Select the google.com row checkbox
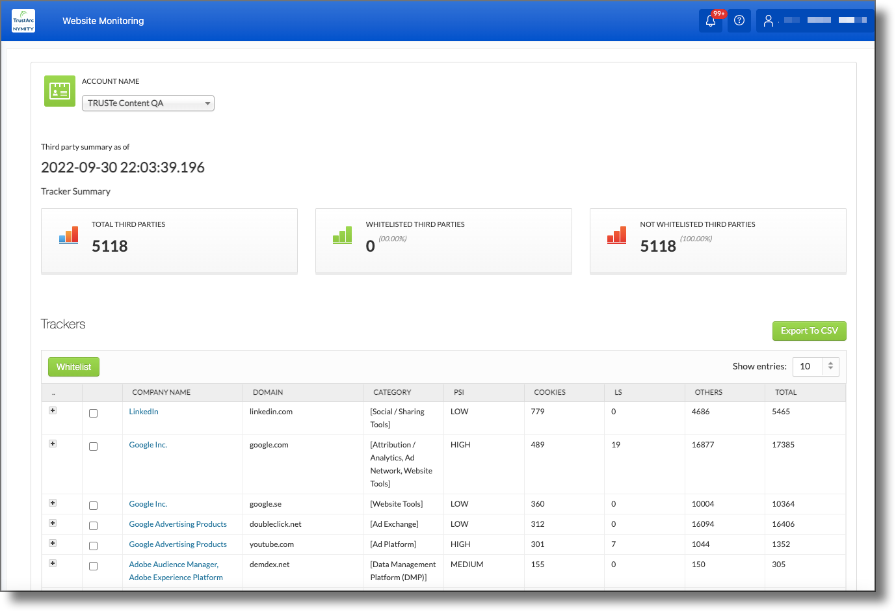The width and height of the screenshot is (896, 612). tap(93, 446)
